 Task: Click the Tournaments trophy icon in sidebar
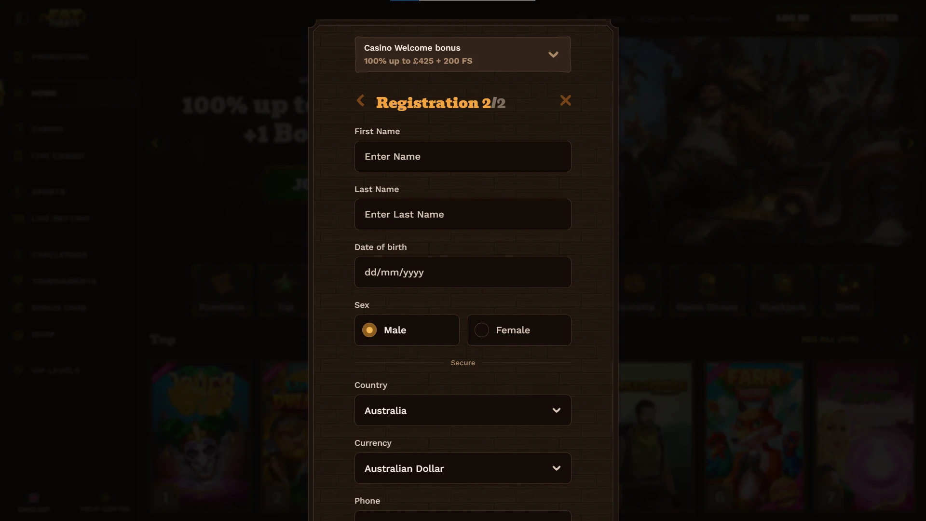[x=18, y=281]
